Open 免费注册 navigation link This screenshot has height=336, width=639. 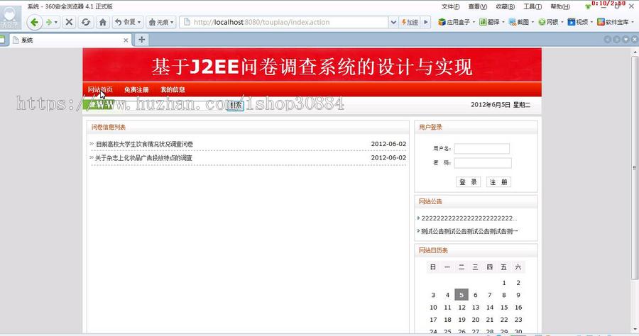136,89
